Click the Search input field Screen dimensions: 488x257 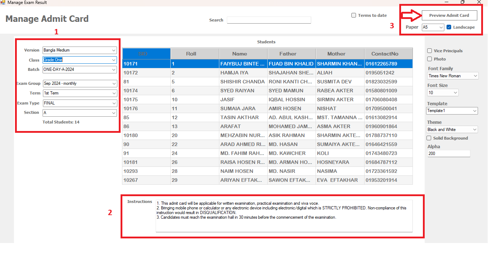tap(269, 20)
